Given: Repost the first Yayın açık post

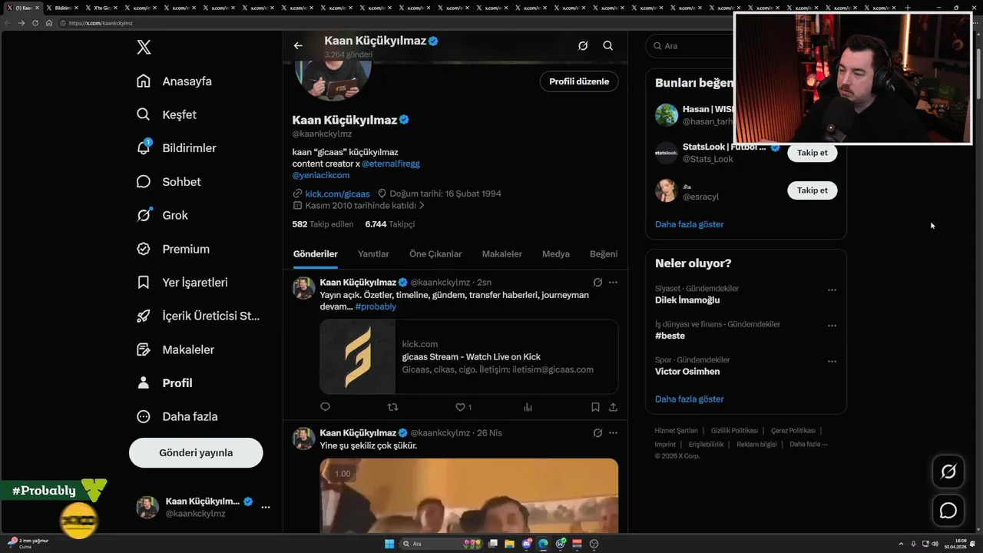Looking at the screenshot, I should pos(392,407).
